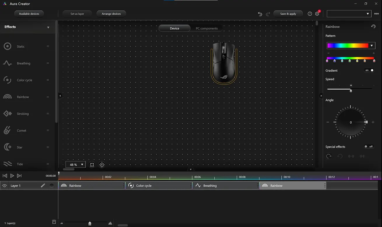Click the Angle plus stepper
The height and width of the screenshot is (227, 382).
click(x=373, y=122)
